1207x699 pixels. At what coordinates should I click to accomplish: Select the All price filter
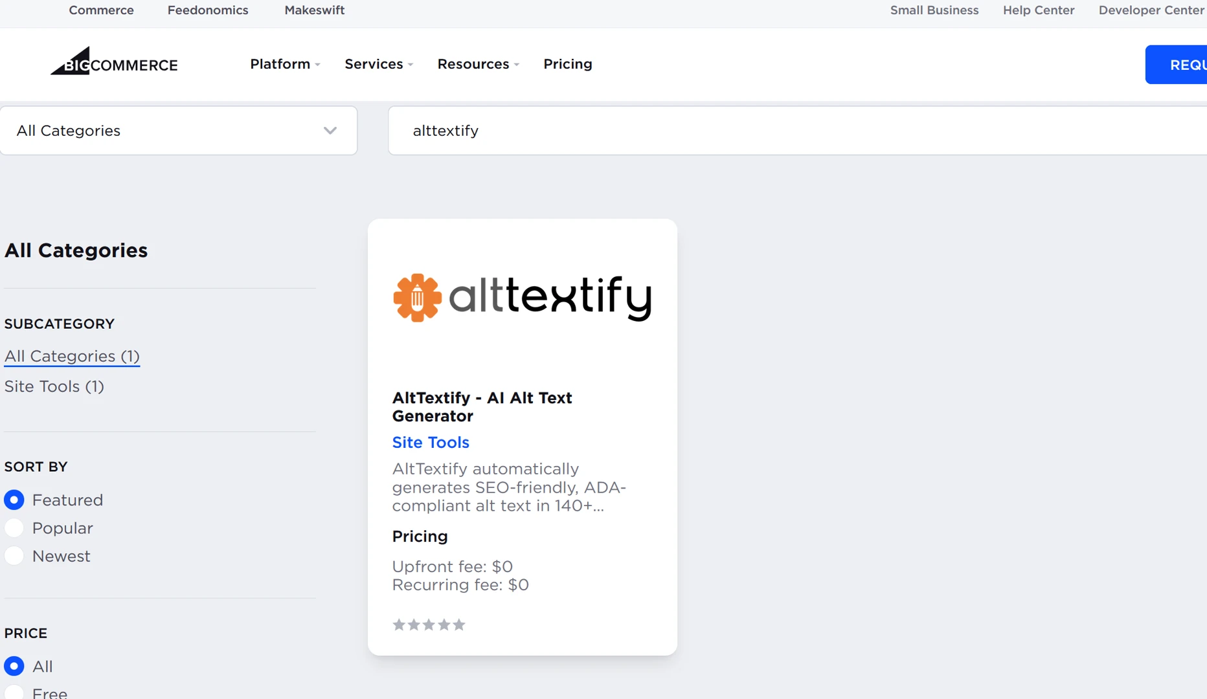[x=14, y=666]
